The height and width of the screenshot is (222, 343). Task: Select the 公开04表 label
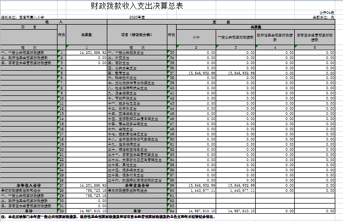(x=327, y=13)
